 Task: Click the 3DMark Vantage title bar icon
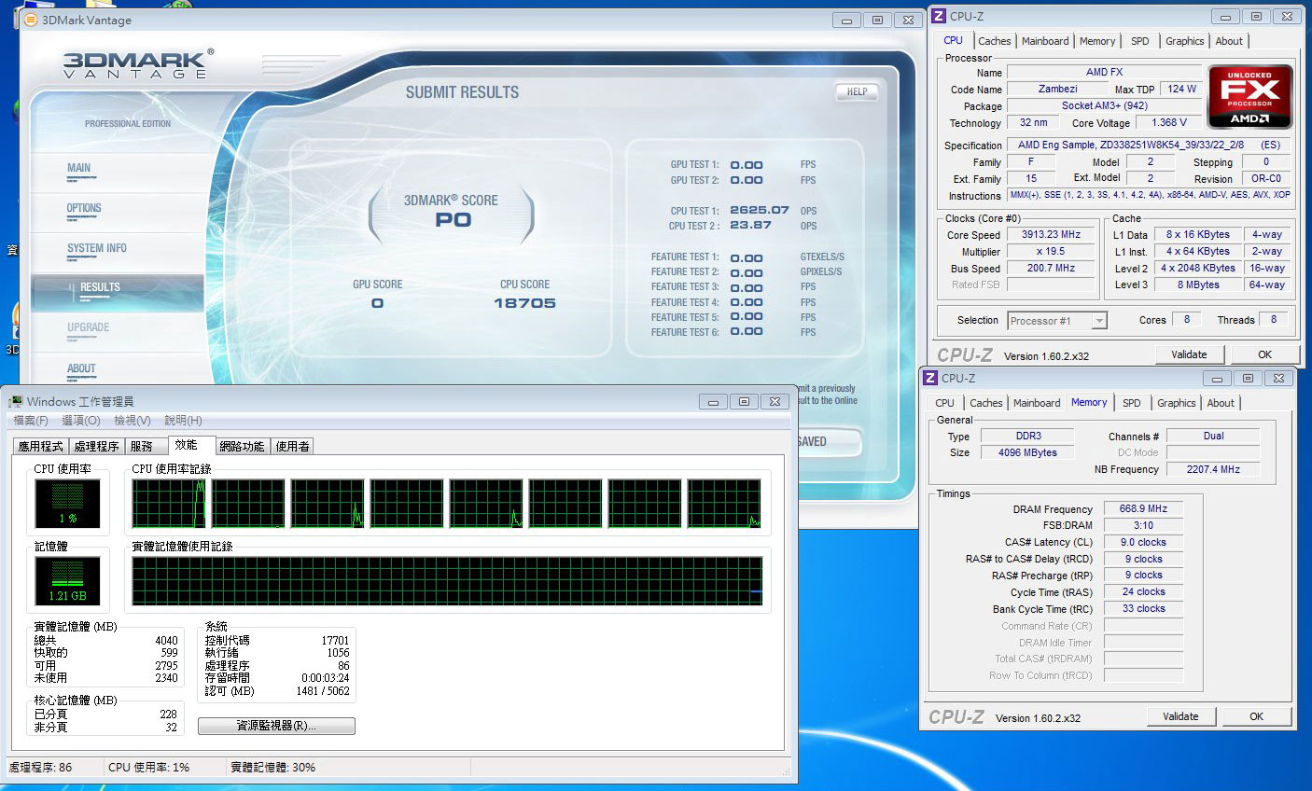point(30,20)
